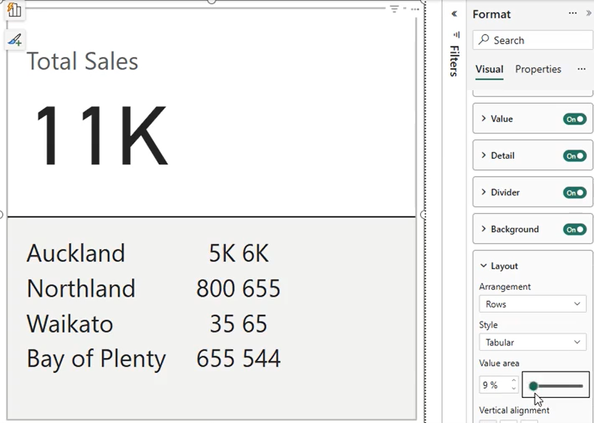Expand the Filters pane with the double chevron
The height and width of the screenshot is (423, 594).
coord(454,14)
